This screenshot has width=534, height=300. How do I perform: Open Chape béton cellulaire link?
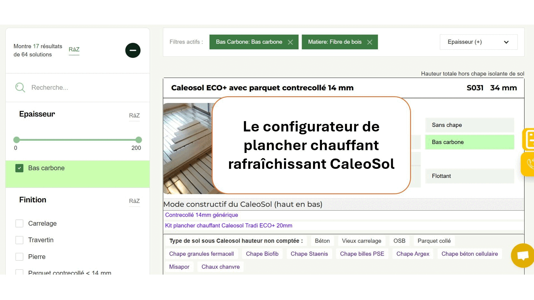tap(470, 254)
